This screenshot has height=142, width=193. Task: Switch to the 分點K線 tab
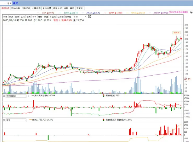click(26, 8)
